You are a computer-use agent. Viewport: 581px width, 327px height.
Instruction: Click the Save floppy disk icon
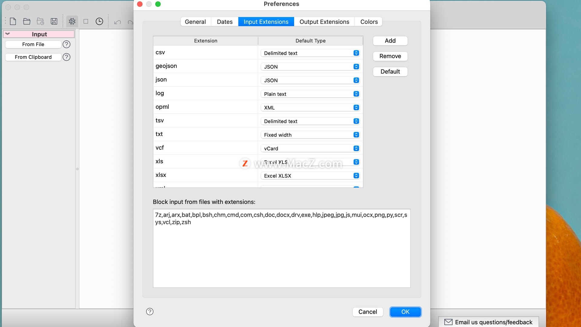pyautogui.click(x=54, y=21)
